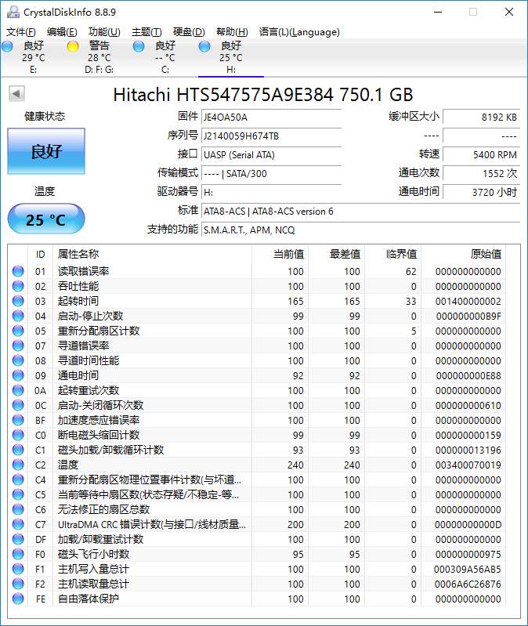The image size is (528, 626).
Task: Click the 属性名称 column header
Action: [152, 254]
